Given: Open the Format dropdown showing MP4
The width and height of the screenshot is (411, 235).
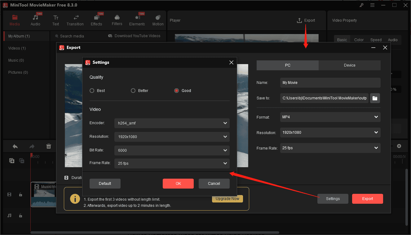Looking at the screenshot, I should click(x=330, y=117).
